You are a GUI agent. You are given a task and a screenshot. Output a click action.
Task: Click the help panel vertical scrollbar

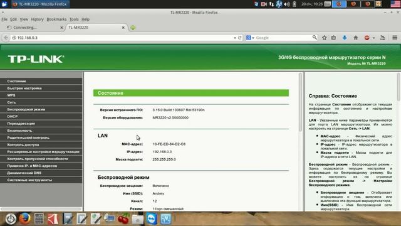tap(398, 87)
